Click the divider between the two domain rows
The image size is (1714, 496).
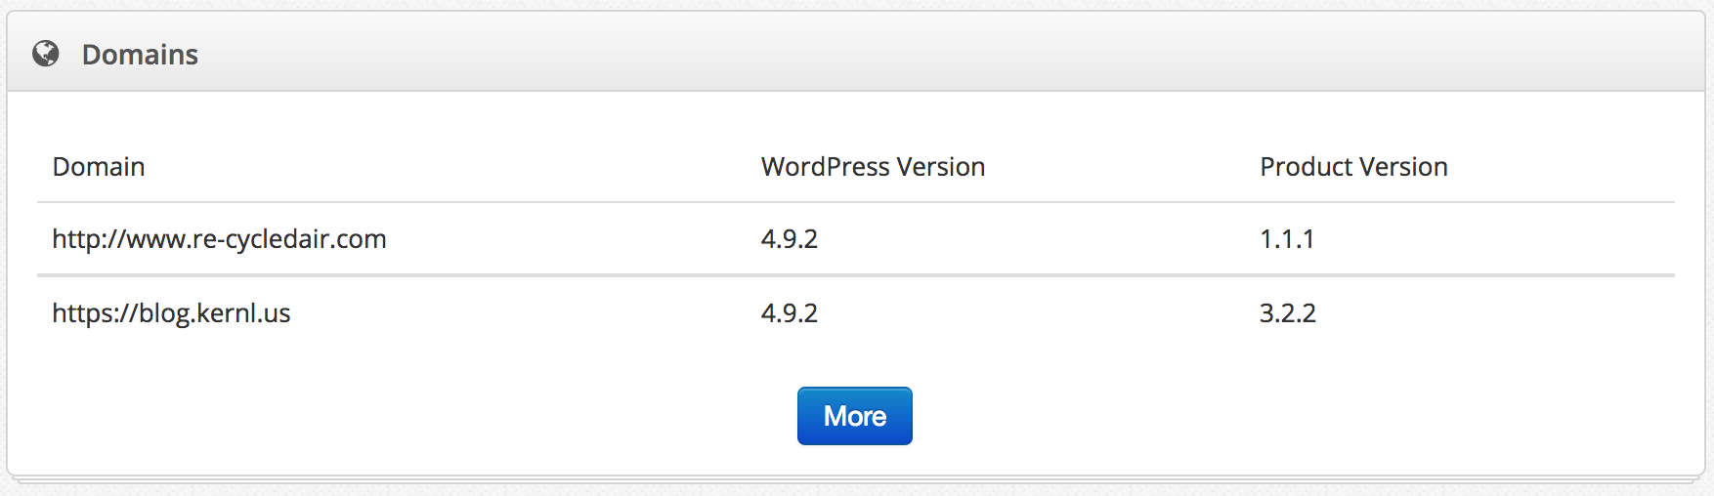(856, 275)
